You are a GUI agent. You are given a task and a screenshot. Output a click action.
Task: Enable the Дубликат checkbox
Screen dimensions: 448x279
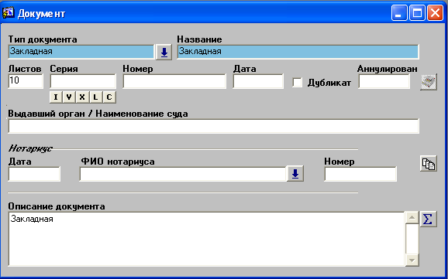point(297,83)
